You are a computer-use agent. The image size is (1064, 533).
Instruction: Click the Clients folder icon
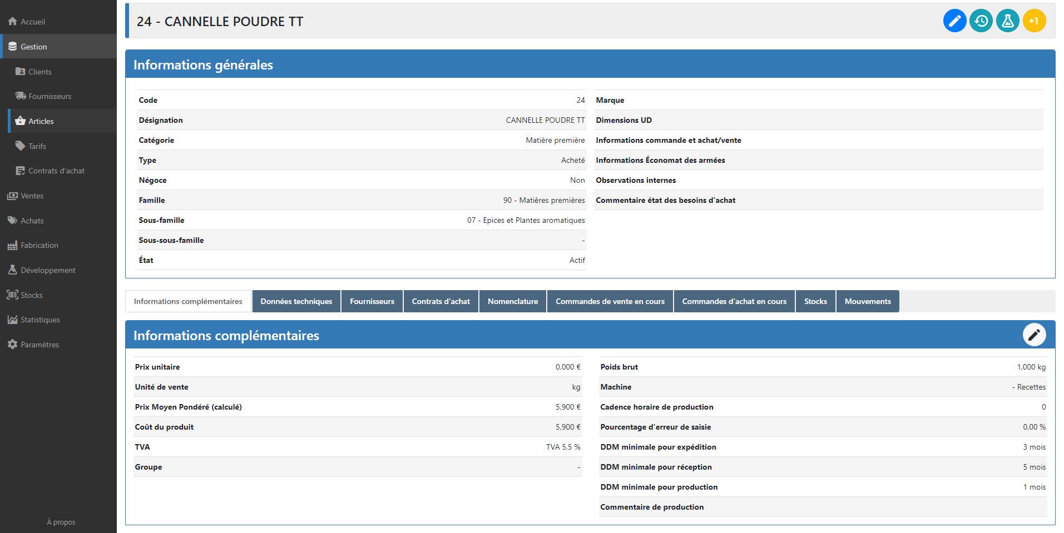[x=20, y=71]
